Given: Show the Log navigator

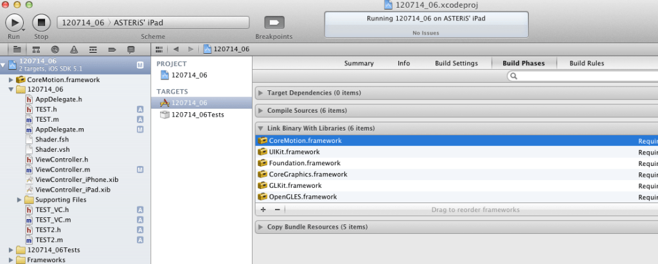Looking at the screenshot, I should click(x=131, y=49).
